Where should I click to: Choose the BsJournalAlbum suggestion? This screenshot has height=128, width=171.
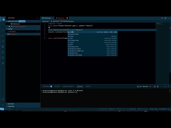point(92,55)
